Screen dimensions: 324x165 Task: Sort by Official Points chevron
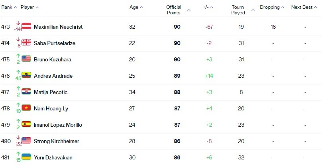[189, 10]
